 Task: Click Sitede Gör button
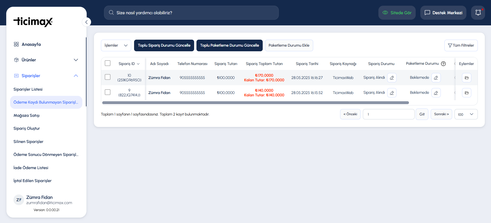pos(397,13)
